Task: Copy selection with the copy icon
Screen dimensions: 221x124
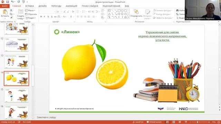Action: coord(11,14)
